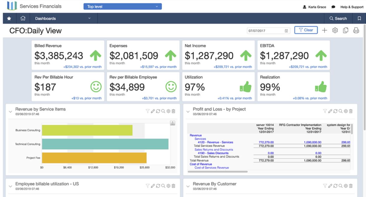Click the favorites star icon in navigation bar
Screen dimensions: 366x197
tap(9, 18)
